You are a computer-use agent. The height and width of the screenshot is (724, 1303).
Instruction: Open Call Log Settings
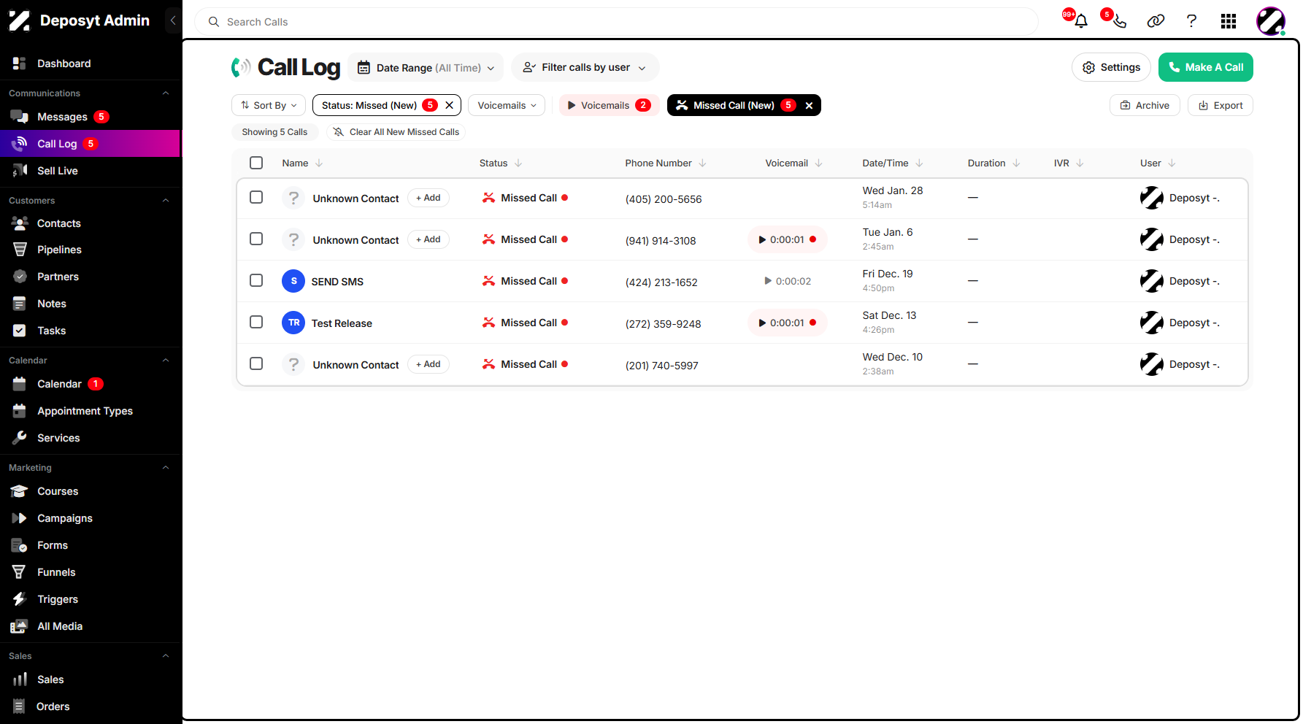1111,67
